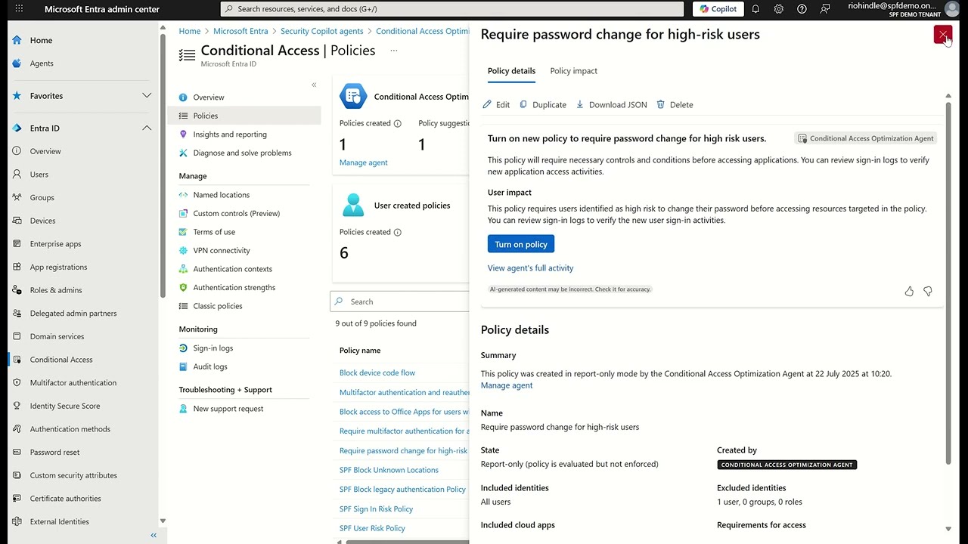
Task: Open Devices in Entra ID navigation
Action: coord(42,221)
